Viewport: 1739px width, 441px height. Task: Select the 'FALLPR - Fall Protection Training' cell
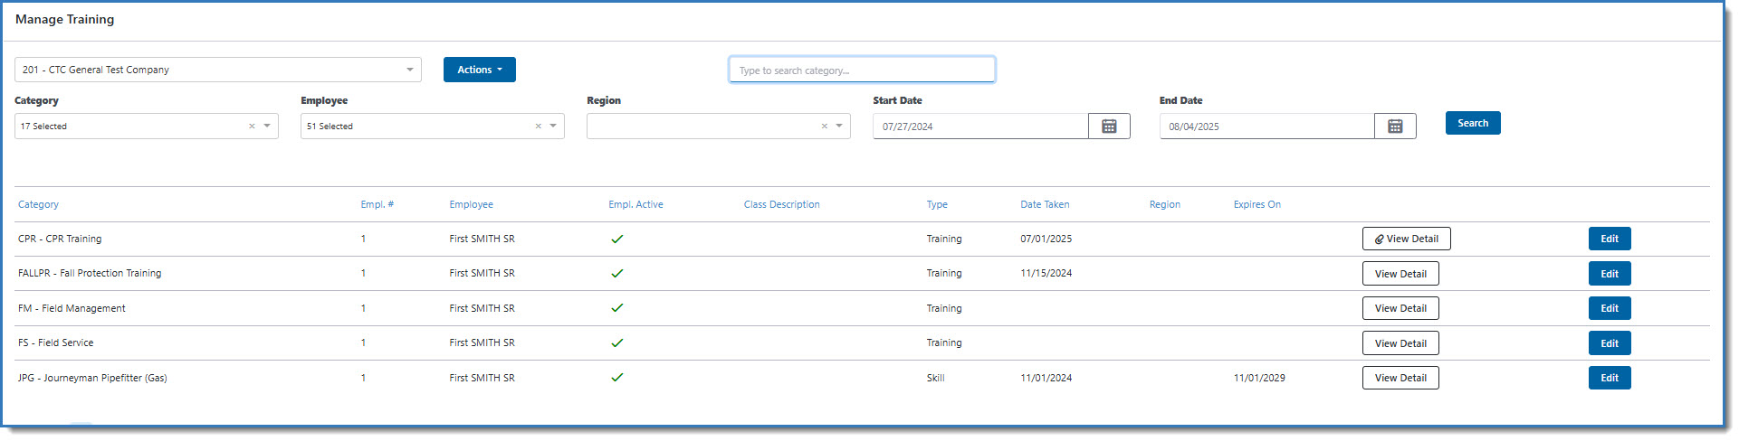(x=90, y=273)
